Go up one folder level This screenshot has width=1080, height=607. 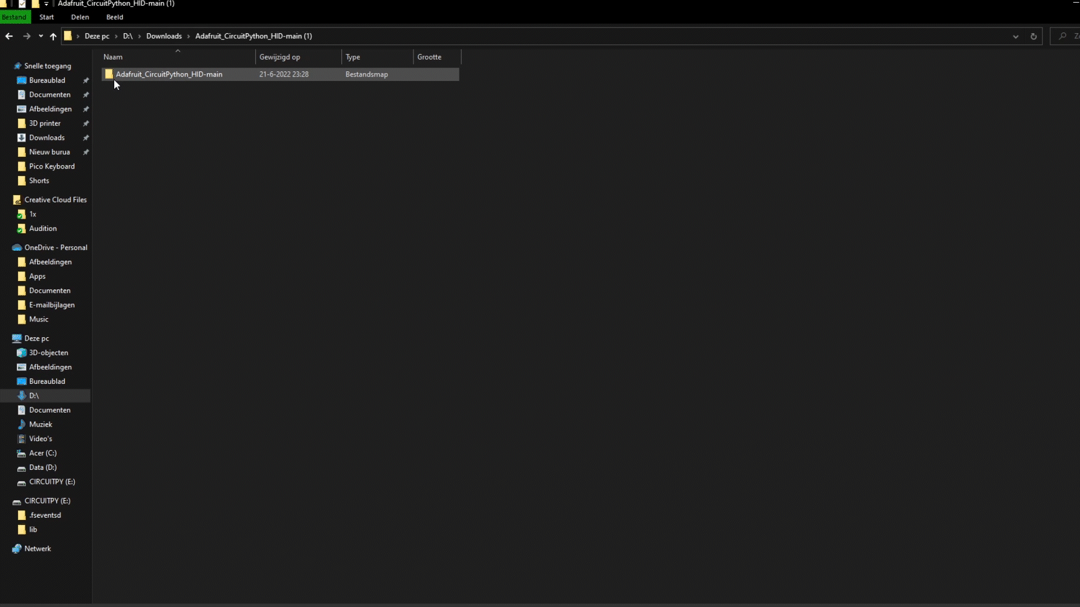point(53,37)
